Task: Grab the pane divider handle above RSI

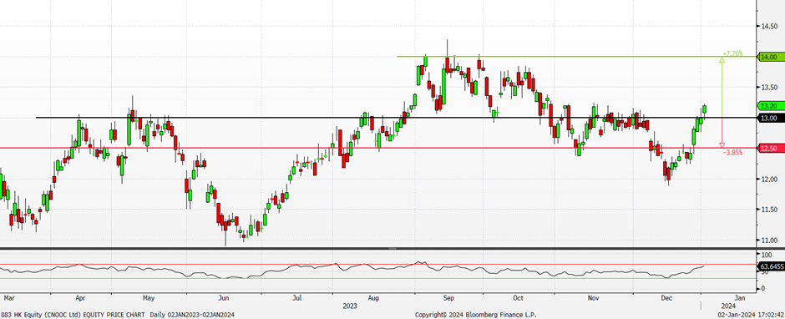Action: coord(392,248)
